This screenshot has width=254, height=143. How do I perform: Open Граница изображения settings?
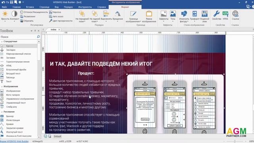(x=133, y=16)
